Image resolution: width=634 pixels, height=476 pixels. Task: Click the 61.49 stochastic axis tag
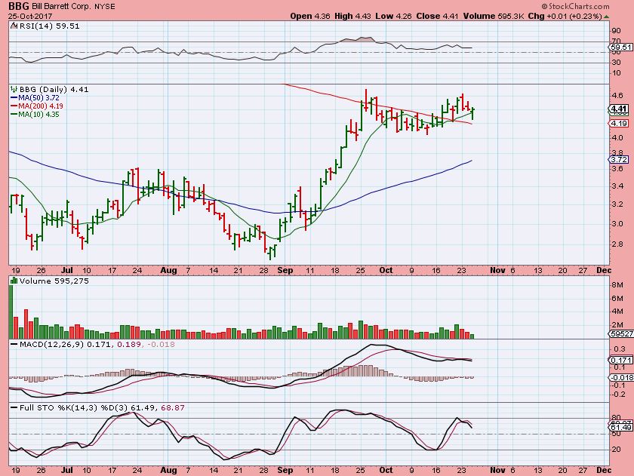[x=621, y=427]
